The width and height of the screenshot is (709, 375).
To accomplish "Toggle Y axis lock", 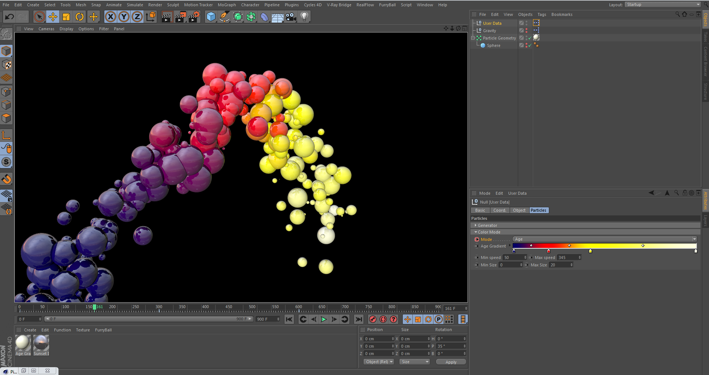I will pos(124,17).
